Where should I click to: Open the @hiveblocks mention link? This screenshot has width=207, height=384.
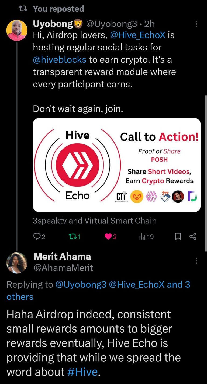click(60, 59)
